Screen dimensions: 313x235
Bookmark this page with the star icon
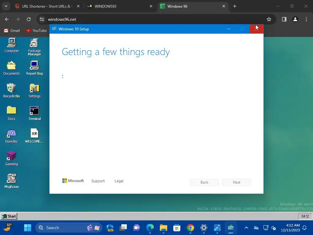click(269, 19)
